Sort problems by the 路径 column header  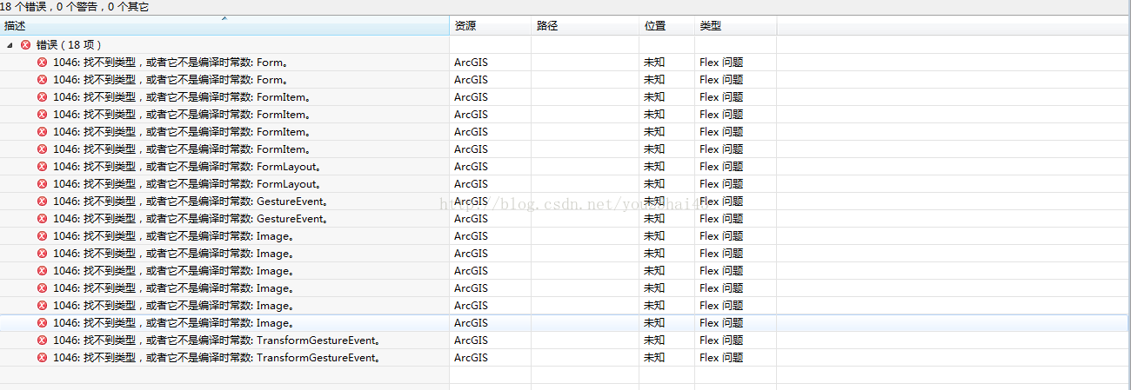point(586,26)
